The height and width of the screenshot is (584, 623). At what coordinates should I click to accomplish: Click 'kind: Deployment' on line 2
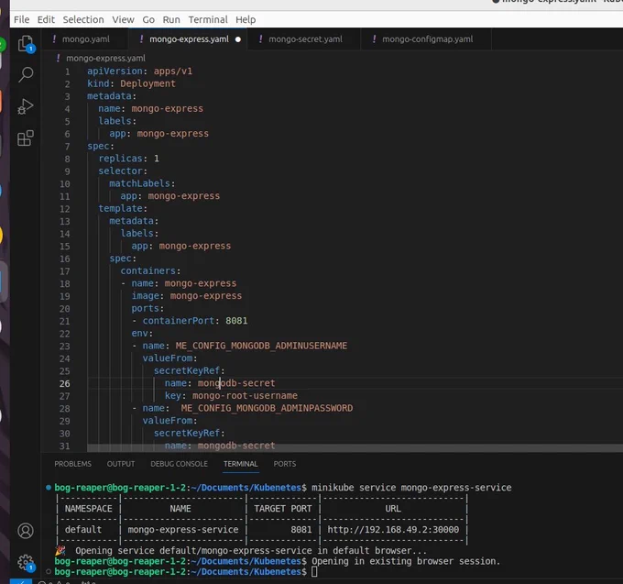point(131,83)
